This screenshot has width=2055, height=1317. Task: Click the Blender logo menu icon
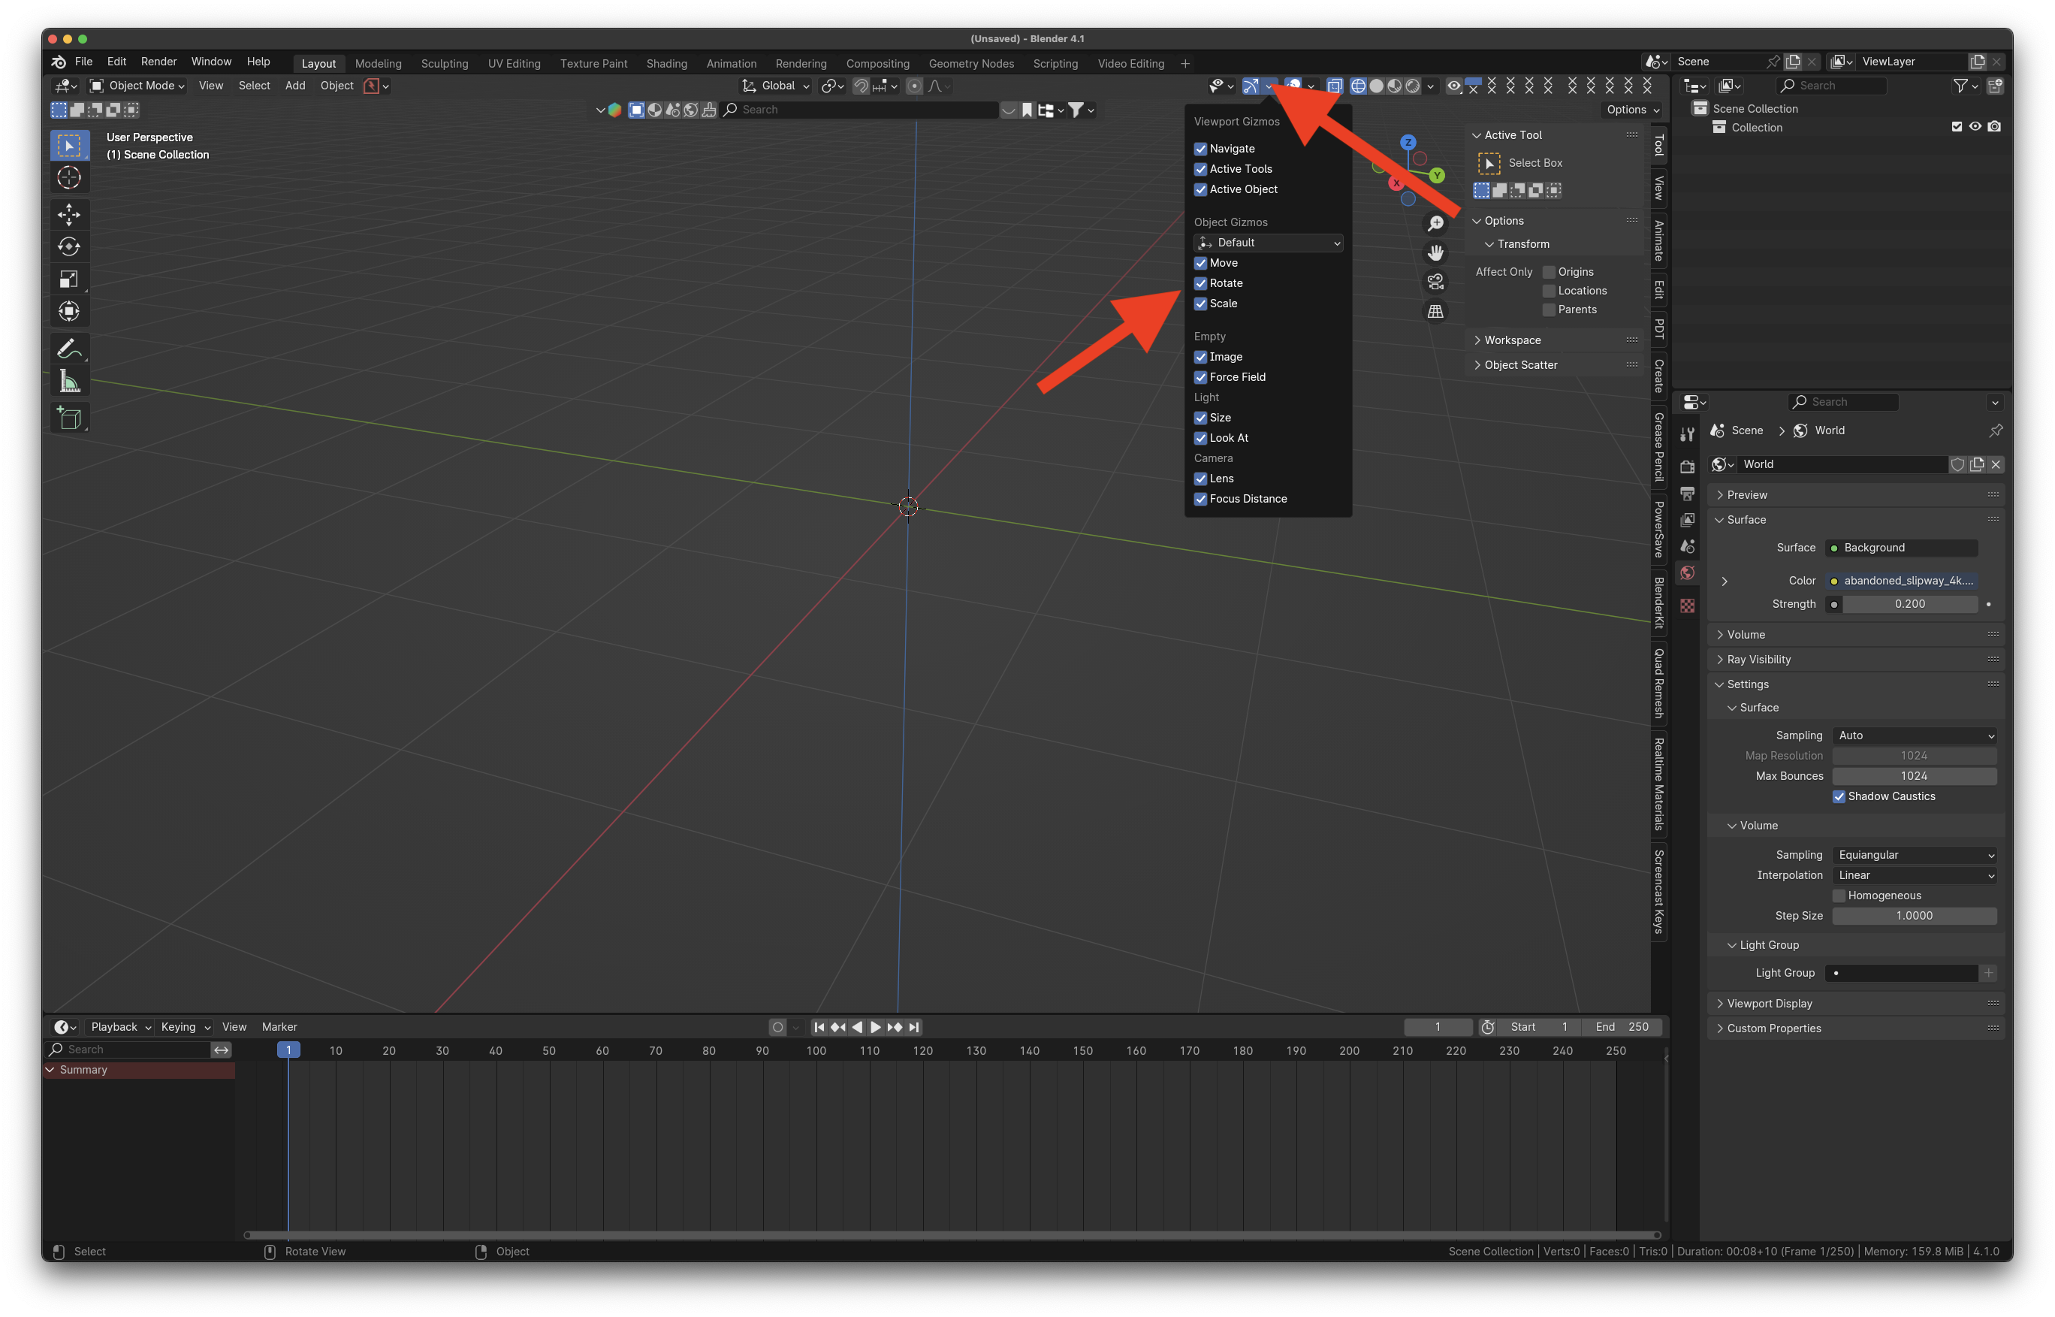click(58, 62)
